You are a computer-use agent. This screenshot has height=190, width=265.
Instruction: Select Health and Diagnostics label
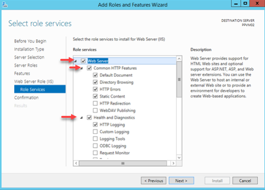pyautogui.click(x=114, y=117)
